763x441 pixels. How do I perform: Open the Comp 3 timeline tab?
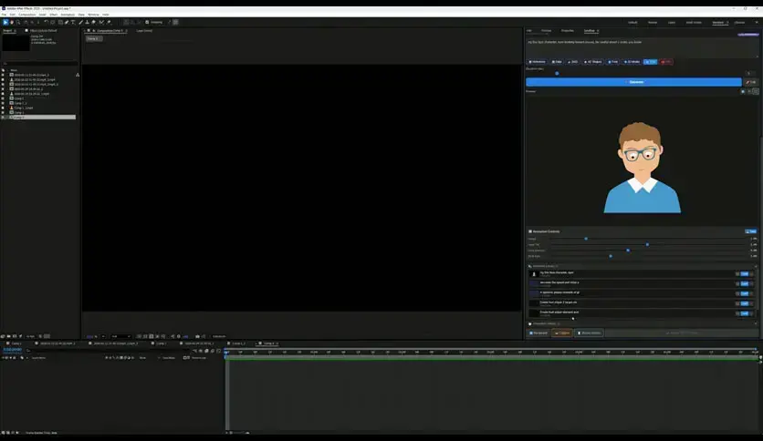(268, 344)
